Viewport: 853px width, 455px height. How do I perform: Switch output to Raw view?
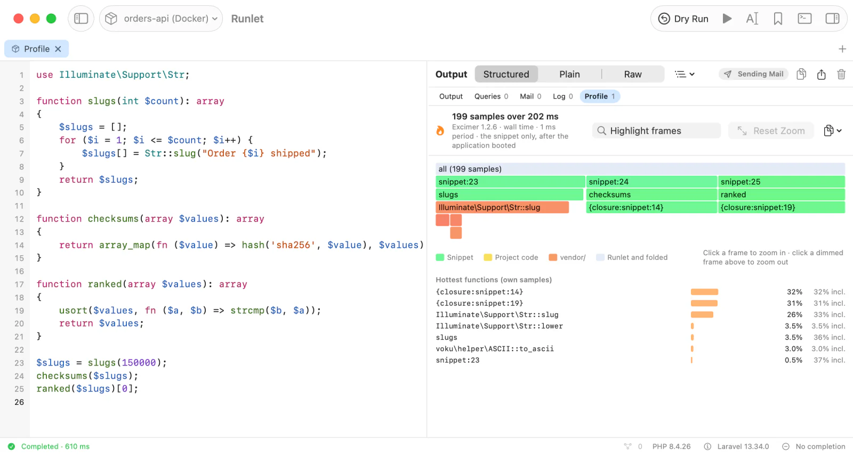pos(633,74)
